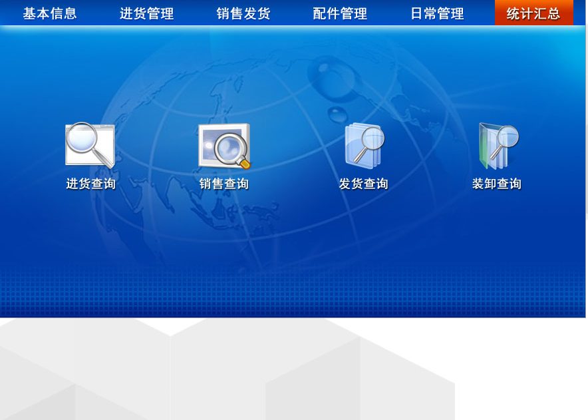Switch to the 进货管理 tab

[x=146, y=13]
